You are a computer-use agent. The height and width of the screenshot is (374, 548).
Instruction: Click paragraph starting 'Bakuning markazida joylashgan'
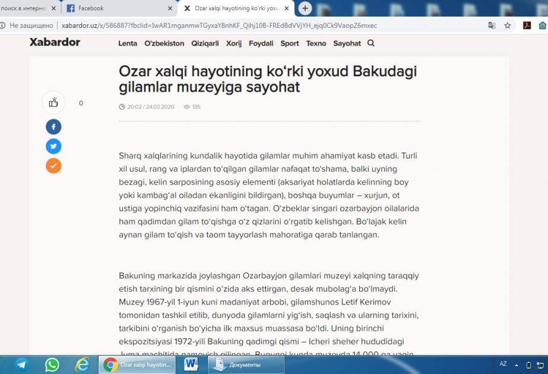coord(269,313)
